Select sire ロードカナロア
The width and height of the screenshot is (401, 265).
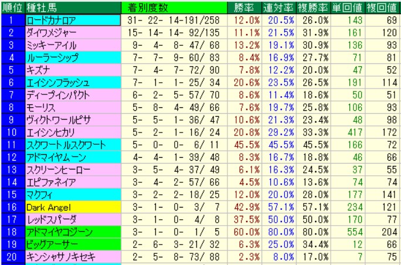click(73, 20)
